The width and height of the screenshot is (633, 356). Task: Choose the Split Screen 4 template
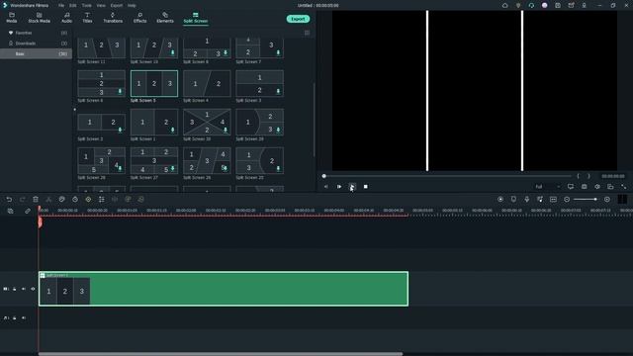tap(207, 83)
